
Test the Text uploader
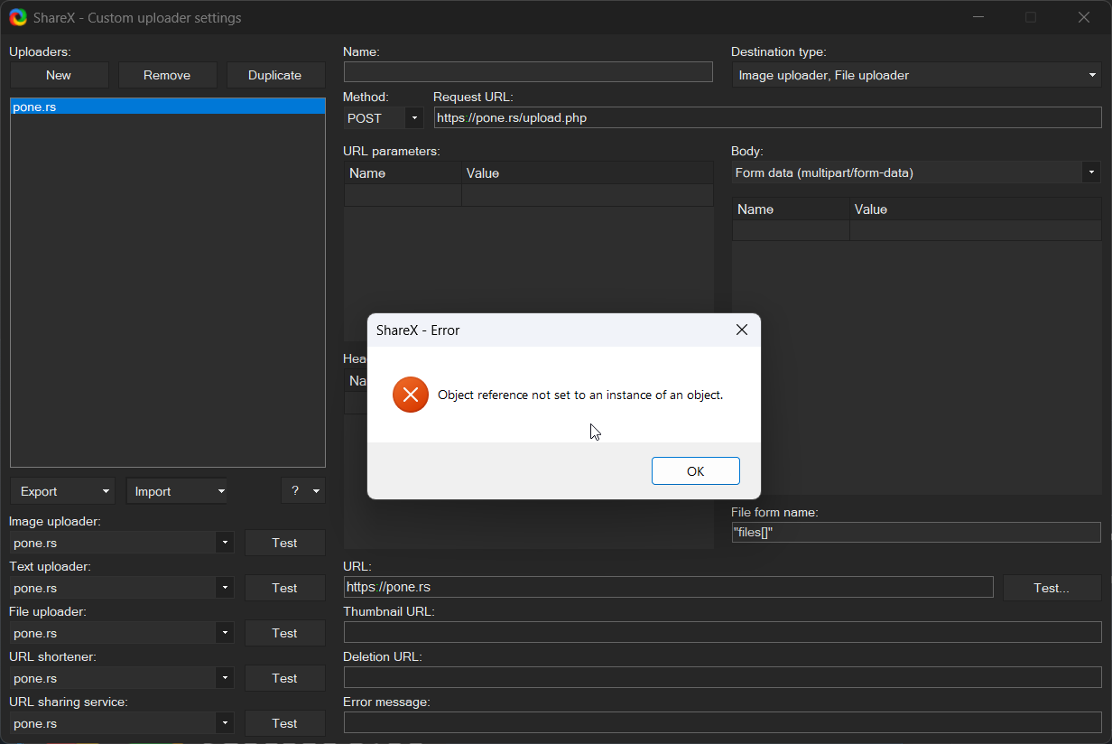285,588
